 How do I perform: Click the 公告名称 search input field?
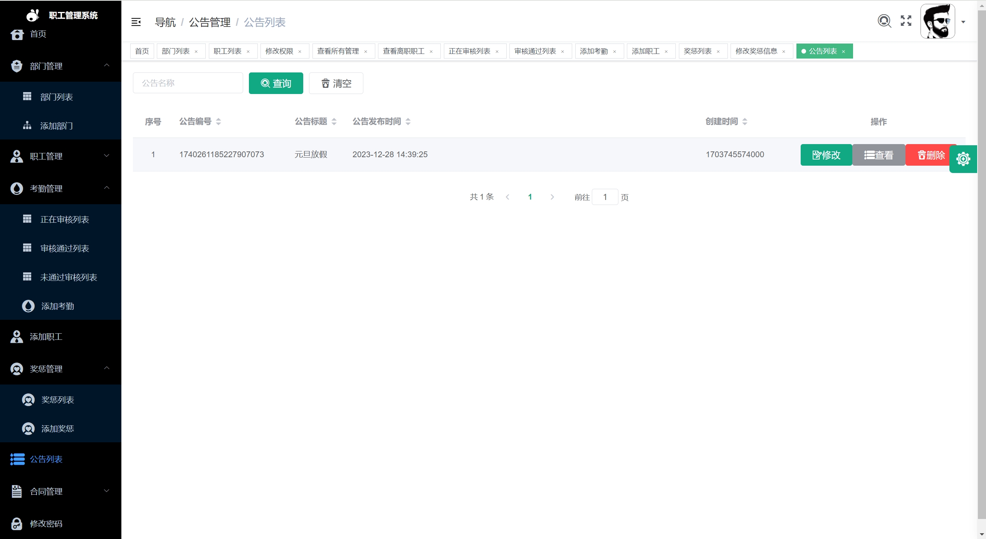[x=188, y=83]
